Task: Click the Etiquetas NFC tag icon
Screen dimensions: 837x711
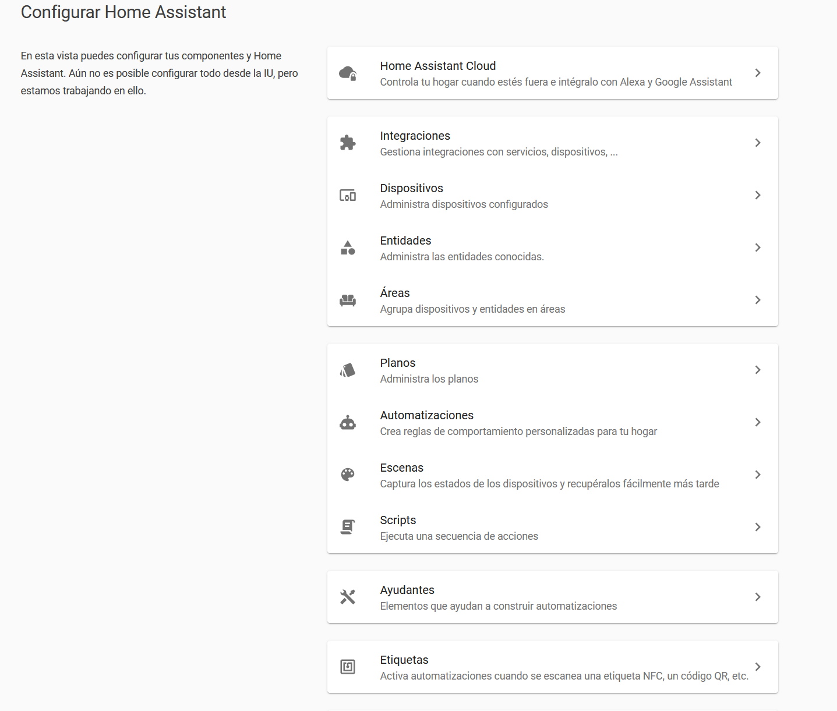Action: coord(348,667)
